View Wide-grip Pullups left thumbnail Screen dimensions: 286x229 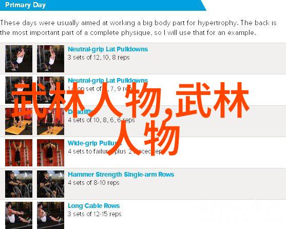(19, 153)
